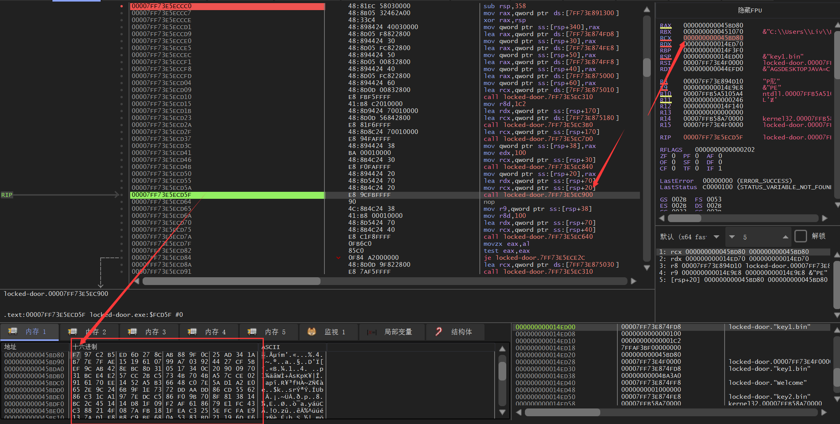Select the RSP register name
The width and height of the screenshot is (840, 424).
click(x=666, y=57)
